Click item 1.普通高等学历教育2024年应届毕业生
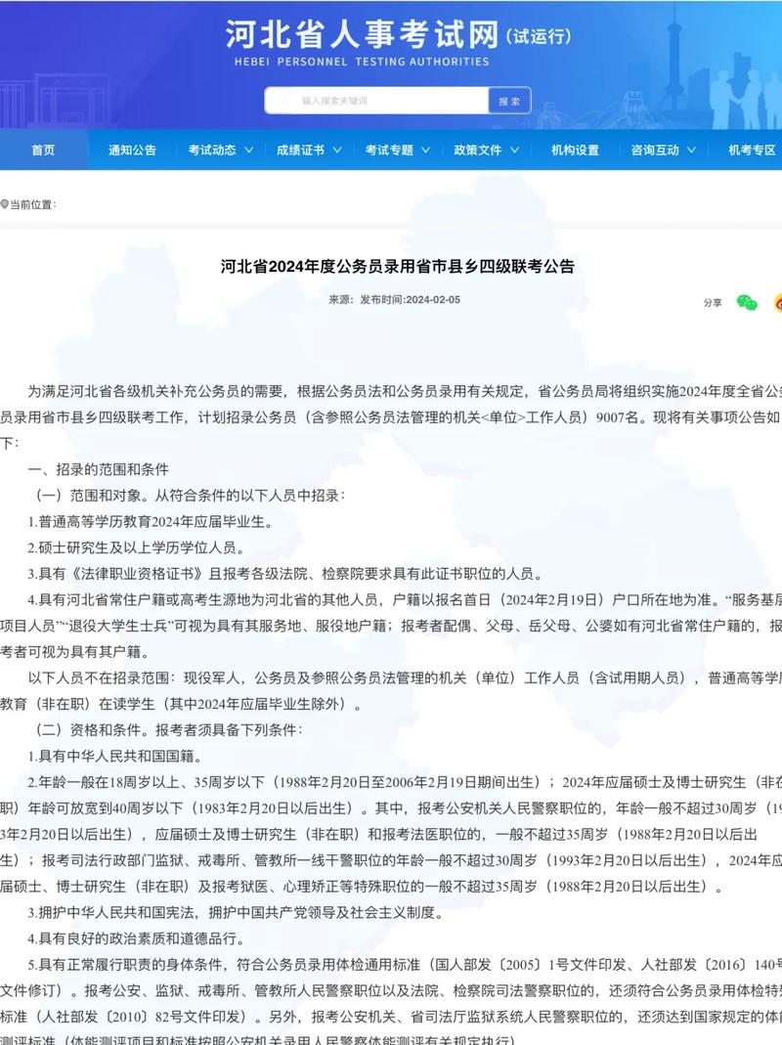The height and width of the screenshot is (1045, 782). pos(151,522)
